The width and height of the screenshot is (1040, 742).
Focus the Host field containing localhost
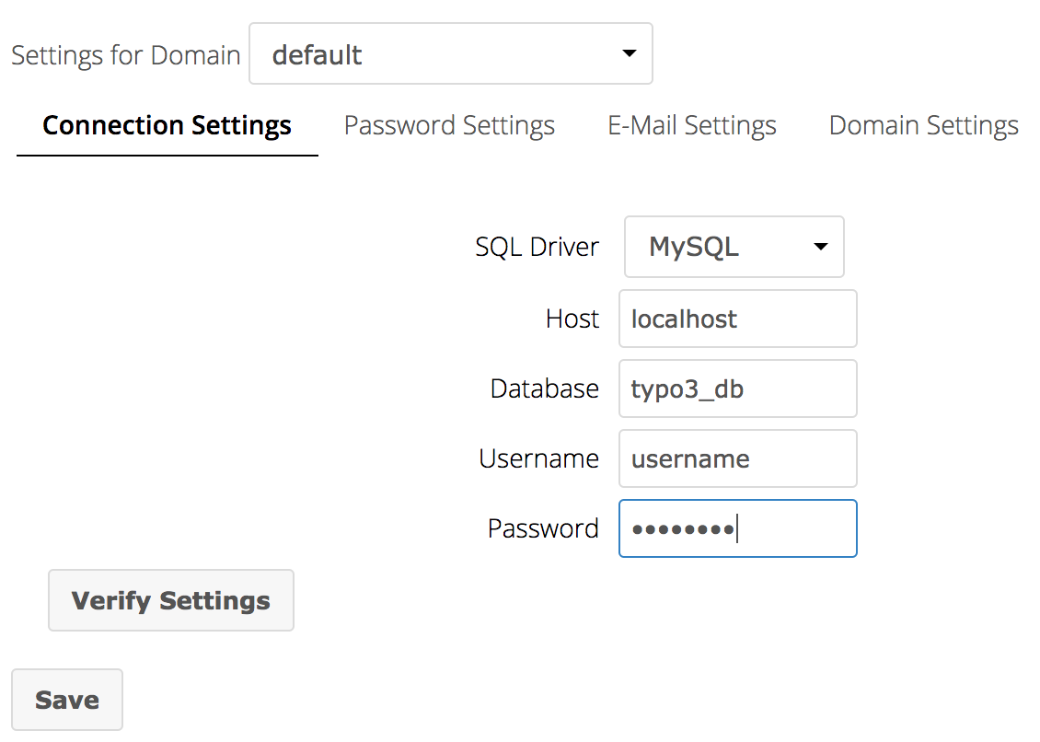737,319
